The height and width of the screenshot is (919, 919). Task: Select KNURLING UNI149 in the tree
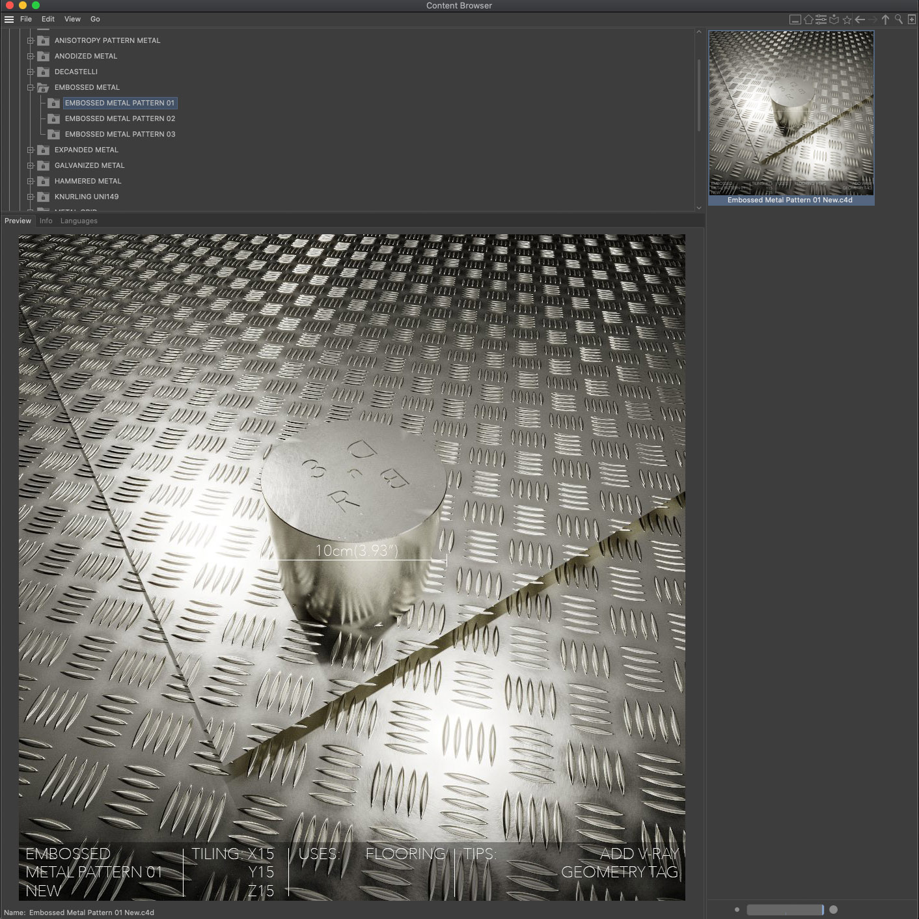[x=87, y=197]
